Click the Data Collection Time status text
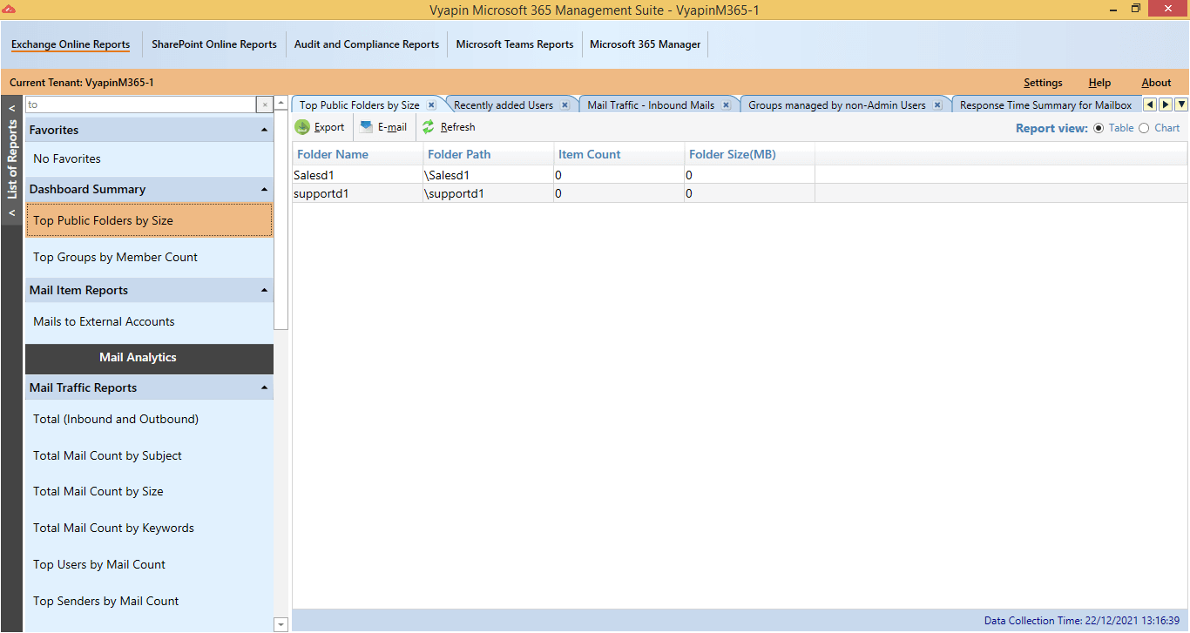Viewport: 1190px width, 633px height. tap(1081, 621)
